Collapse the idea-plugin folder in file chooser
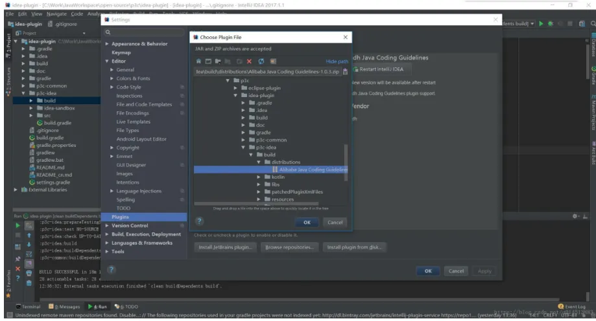 [x=235, y=96]
